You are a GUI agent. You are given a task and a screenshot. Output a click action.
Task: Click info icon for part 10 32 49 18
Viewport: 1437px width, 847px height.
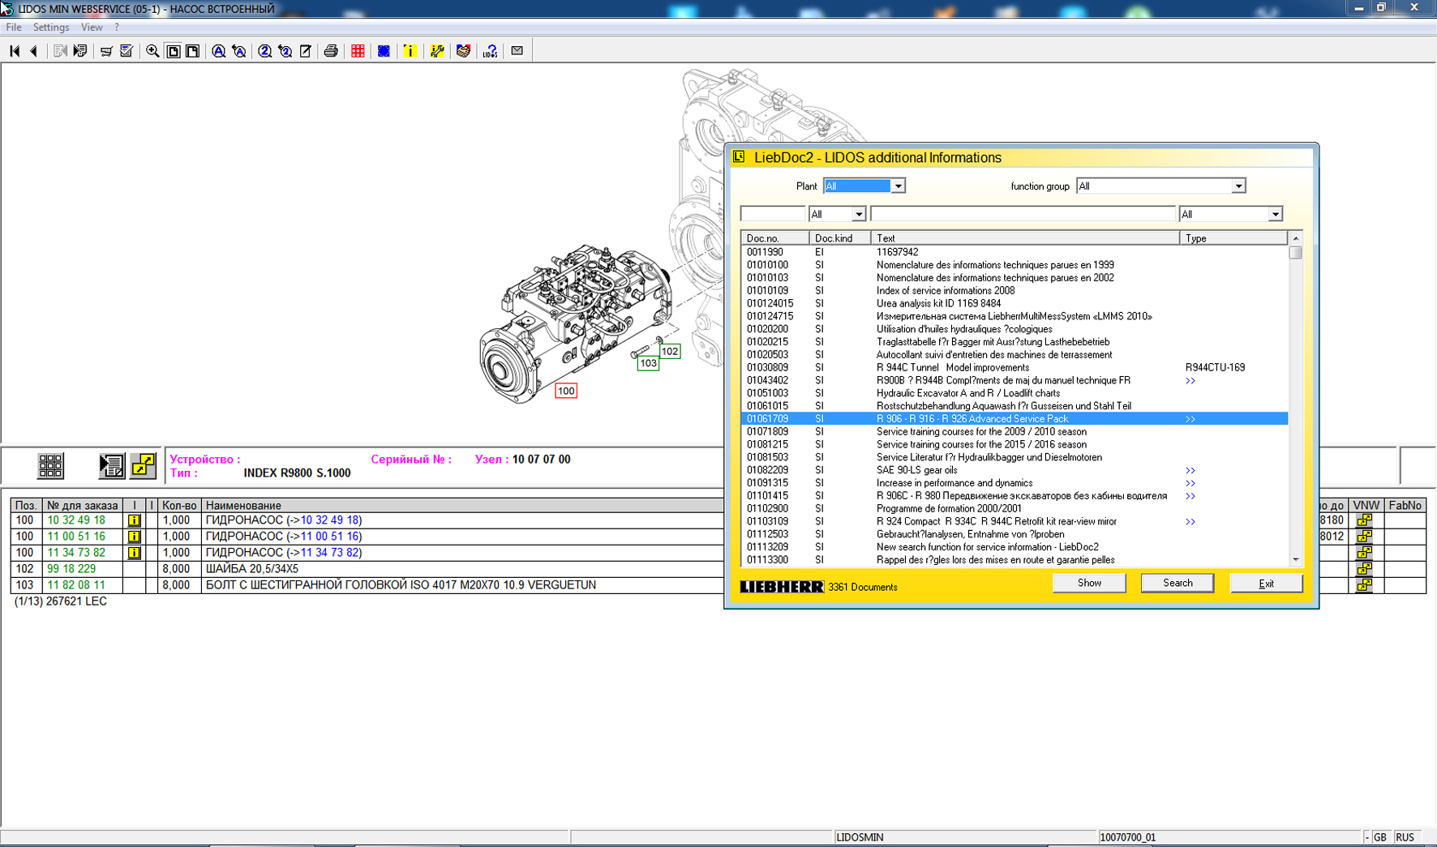135,520
